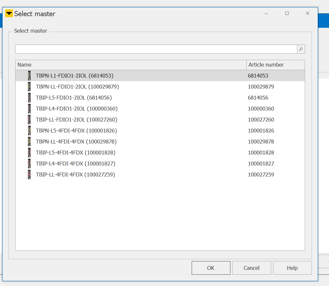Select row TBIP-L4-4FDI-4FDX (100001827)
329x286 pixels.
tap(160, 164)
